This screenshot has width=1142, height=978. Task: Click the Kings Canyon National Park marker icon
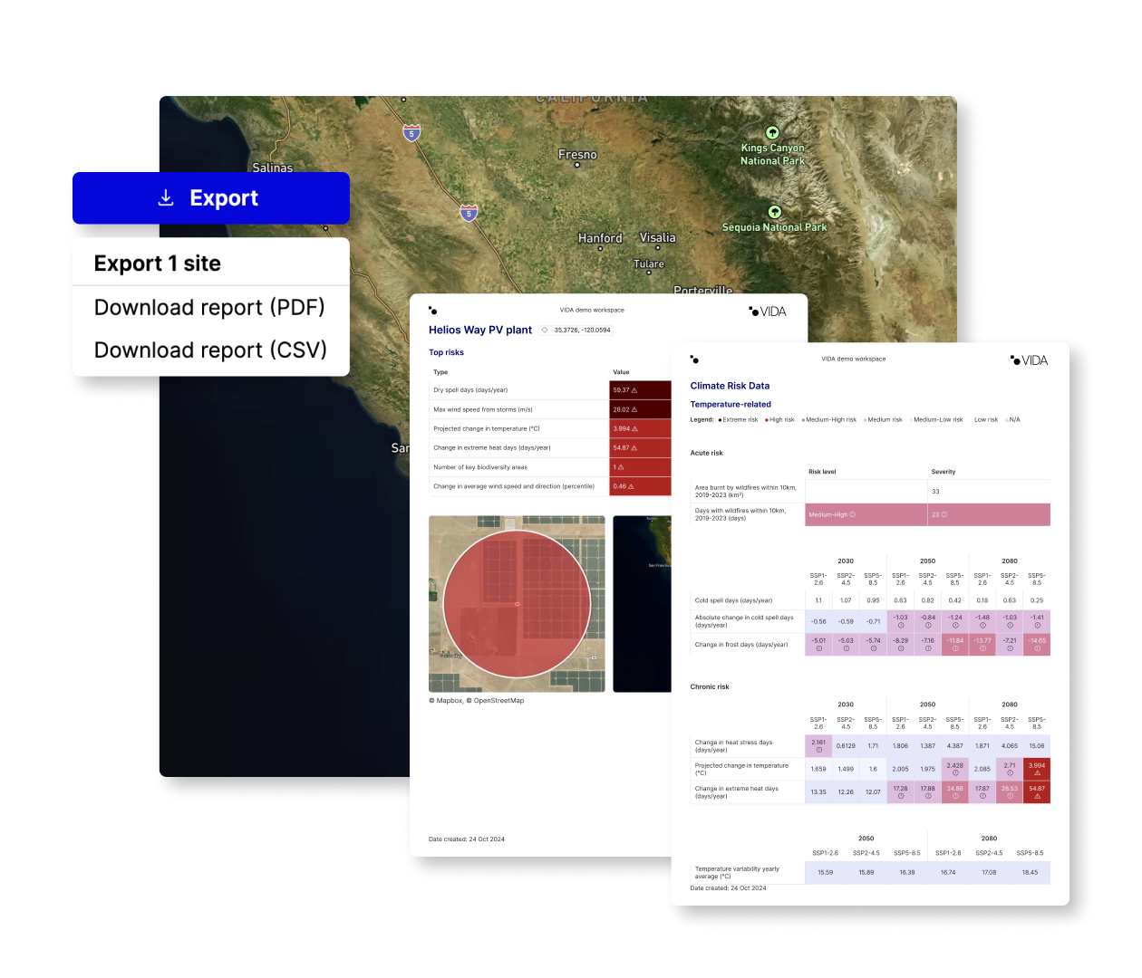772,133
